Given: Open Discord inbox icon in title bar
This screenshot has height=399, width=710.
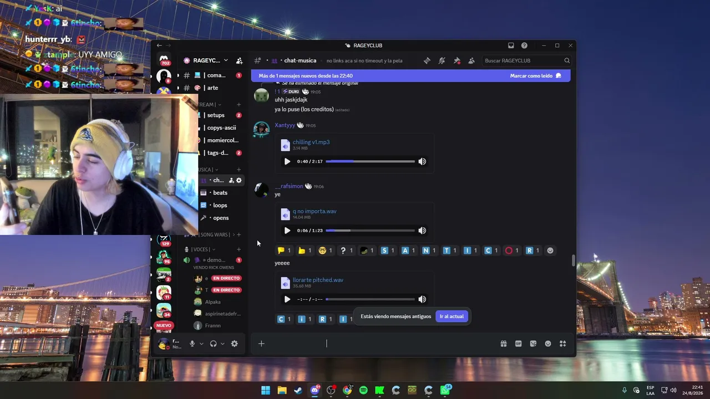Looking at the screenshot, I should tap(511, 45).
